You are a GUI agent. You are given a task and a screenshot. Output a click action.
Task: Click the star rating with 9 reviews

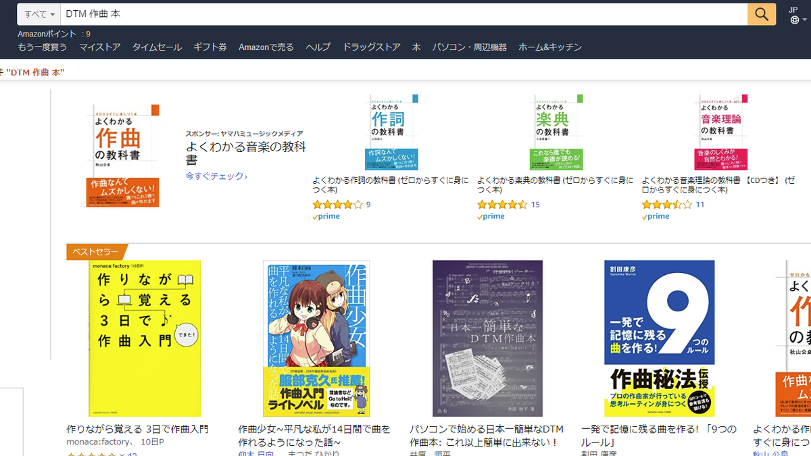click(x=337, y=205)
